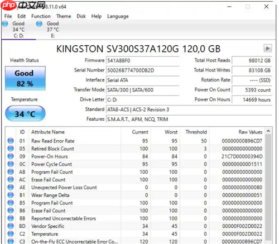Viewport: 279px width, 244px height.
Task: Click the Current column header
Action: pyautogui.click(x=136, y=132)
